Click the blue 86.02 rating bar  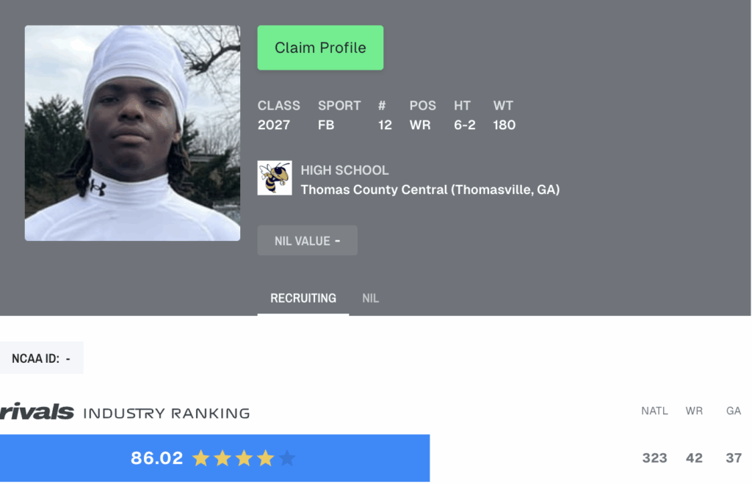215,458
